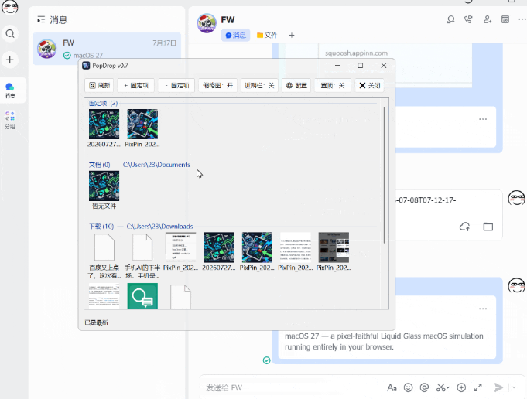527x399 pixels.
Task: Toggle the 置顶 always-on-top option
Action: [x=333, y=85]
